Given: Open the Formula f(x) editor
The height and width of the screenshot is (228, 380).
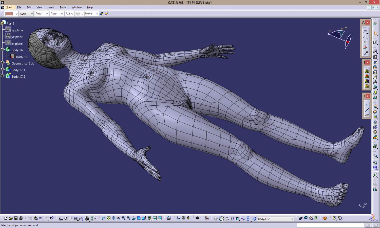Looking at the screenshot, I should (x=61, y=218).
